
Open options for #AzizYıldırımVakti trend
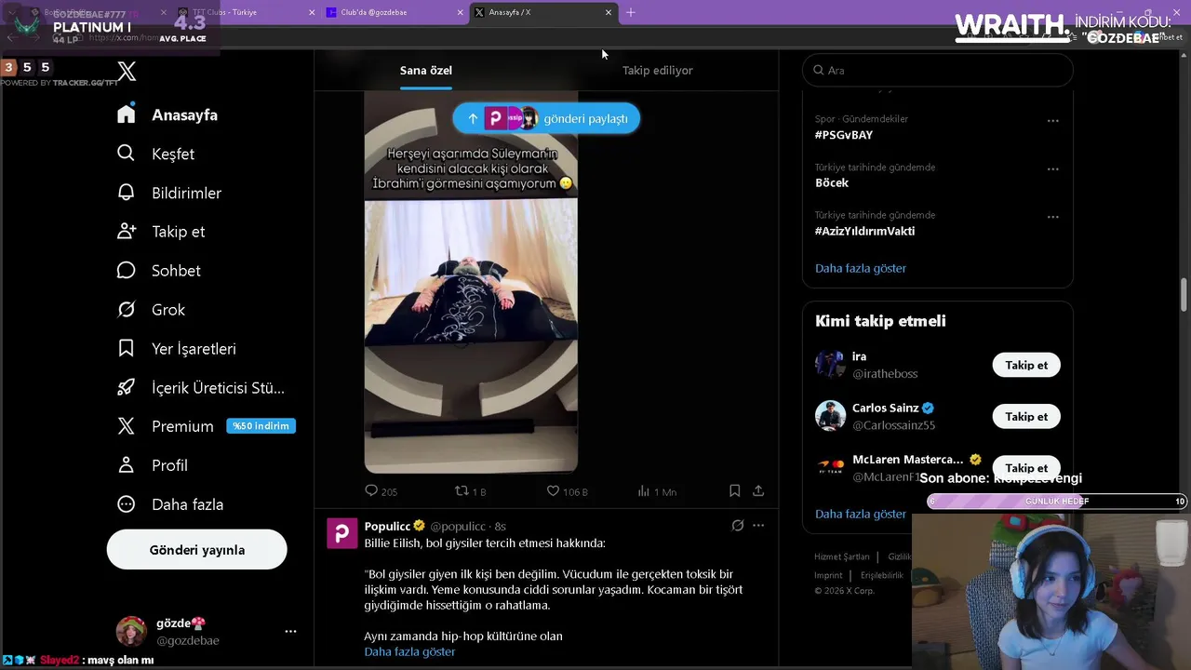[1052, 217]
